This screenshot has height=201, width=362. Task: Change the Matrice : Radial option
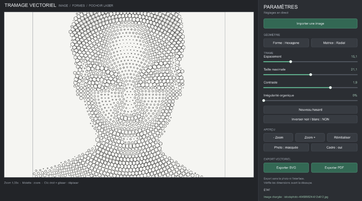pos(334,43)
